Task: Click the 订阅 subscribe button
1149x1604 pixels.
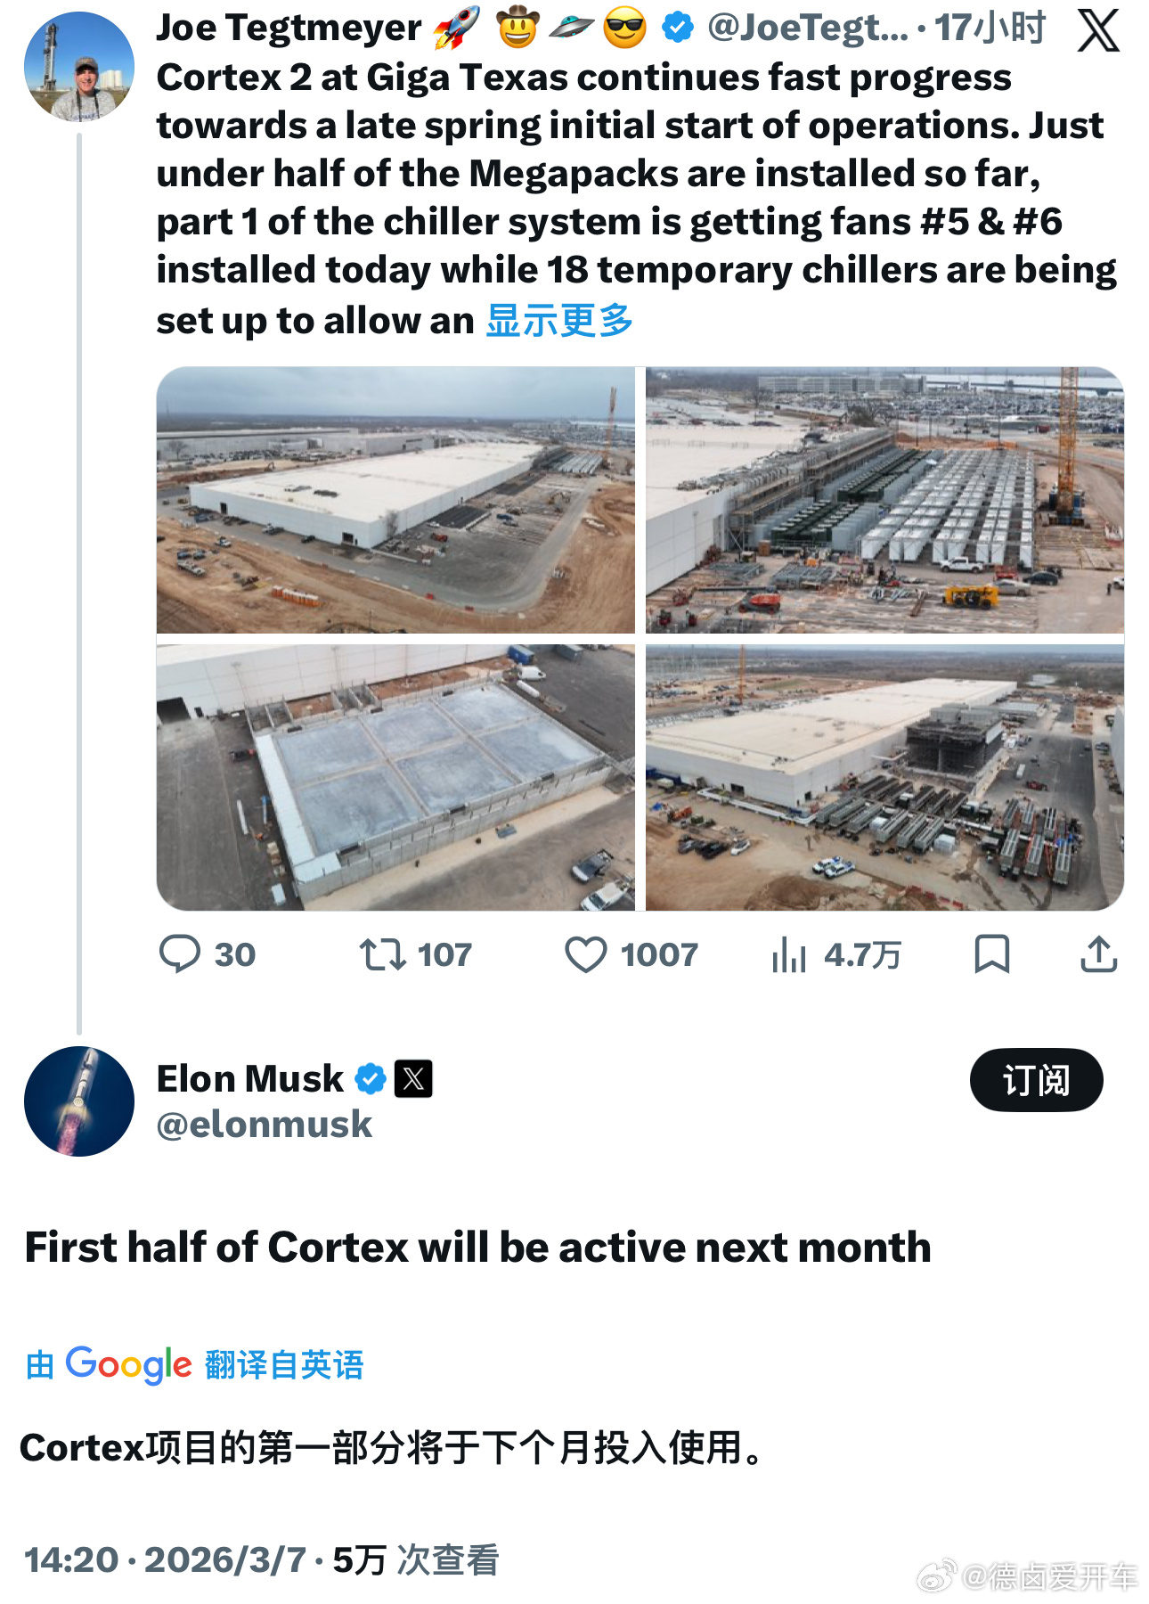Action: tap(1038, 1080)
